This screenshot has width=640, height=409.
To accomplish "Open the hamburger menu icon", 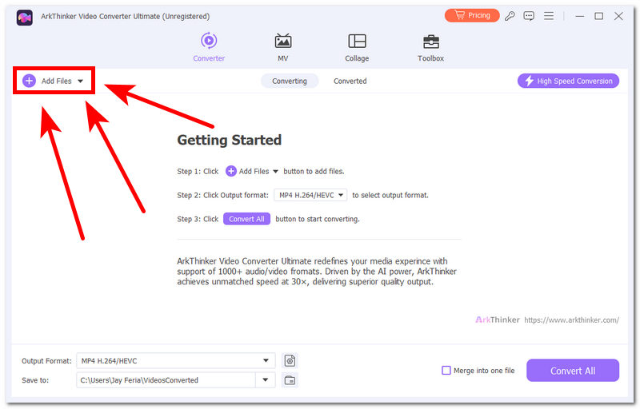I will coord(549,16).
